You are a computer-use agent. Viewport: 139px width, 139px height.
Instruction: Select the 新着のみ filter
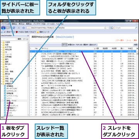click(x=71, y=45)
